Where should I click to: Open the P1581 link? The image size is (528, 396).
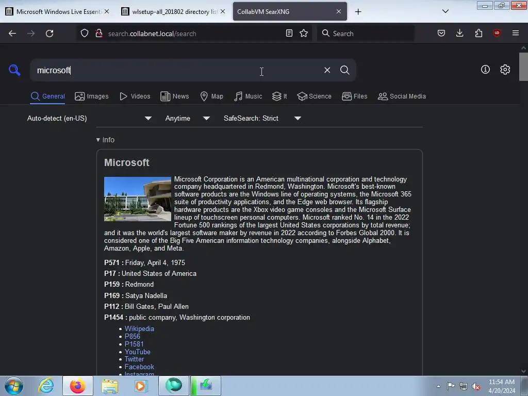(x=134, y=344)
